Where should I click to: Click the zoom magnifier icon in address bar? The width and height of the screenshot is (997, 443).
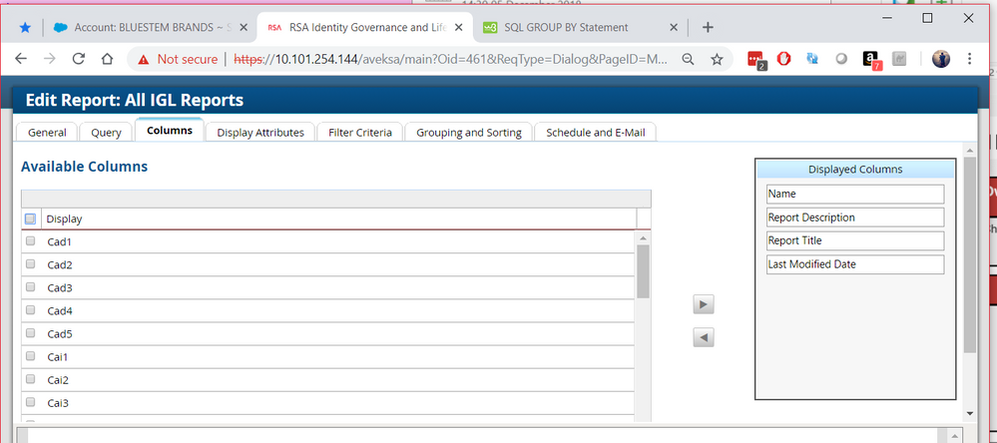click(x=688, y=60)
